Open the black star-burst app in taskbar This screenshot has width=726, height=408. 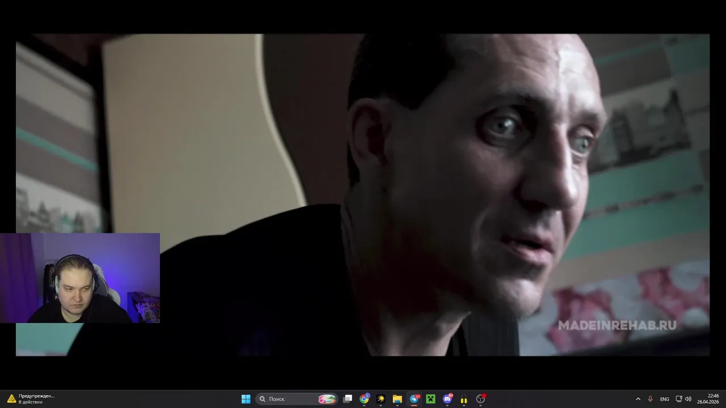[x=381, y=399]
